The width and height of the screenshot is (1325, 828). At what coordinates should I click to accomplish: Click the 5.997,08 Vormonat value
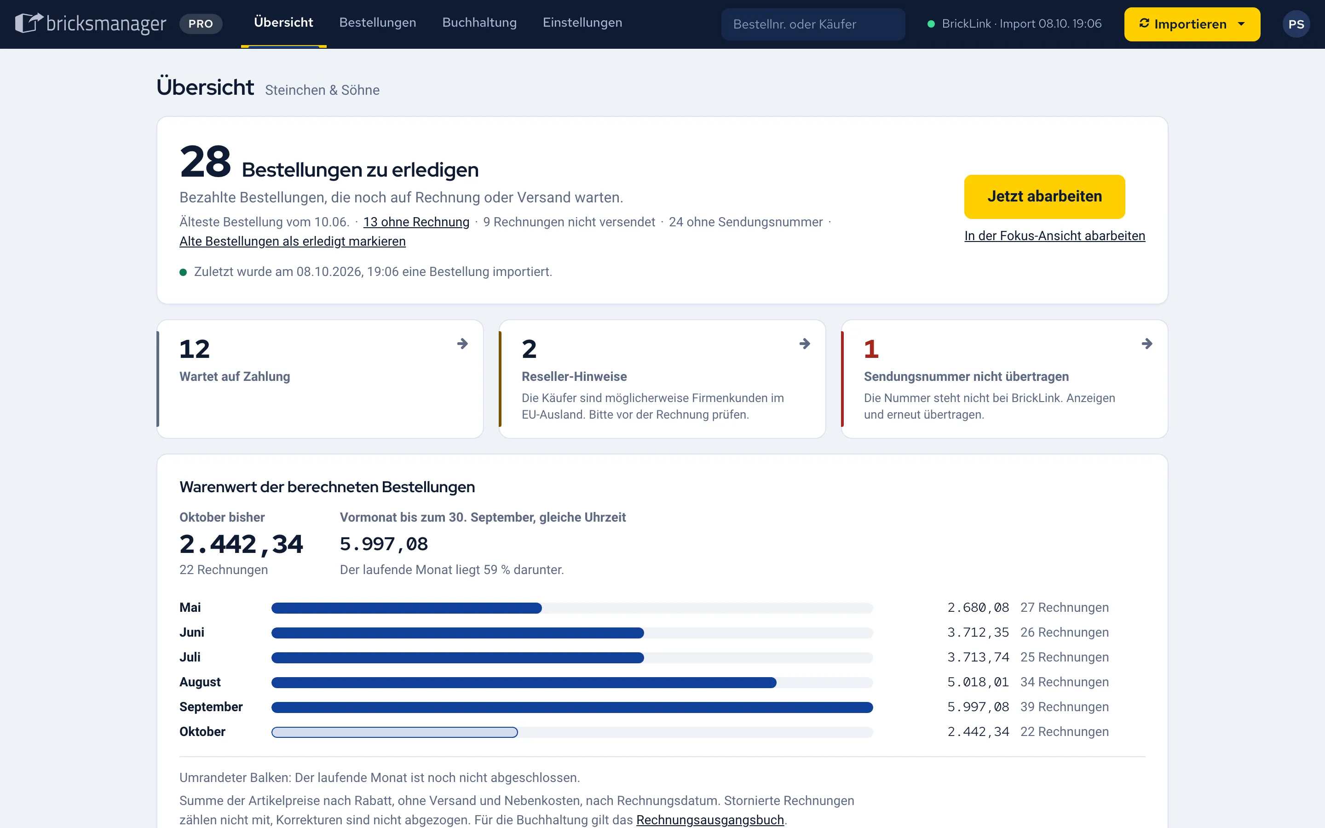point(384,544)
